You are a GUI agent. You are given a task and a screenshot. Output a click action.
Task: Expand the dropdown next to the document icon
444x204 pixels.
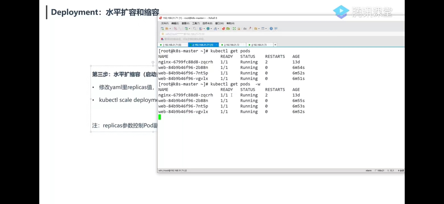pyautogui.click(x=204, y=29)
